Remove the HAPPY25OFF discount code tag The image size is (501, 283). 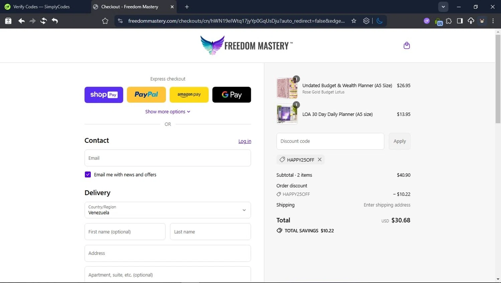click(320, 160)
